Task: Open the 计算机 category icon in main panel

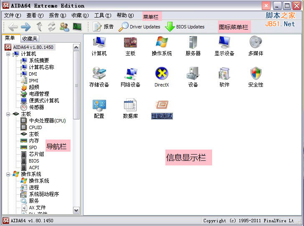Action: coord(99,46)
